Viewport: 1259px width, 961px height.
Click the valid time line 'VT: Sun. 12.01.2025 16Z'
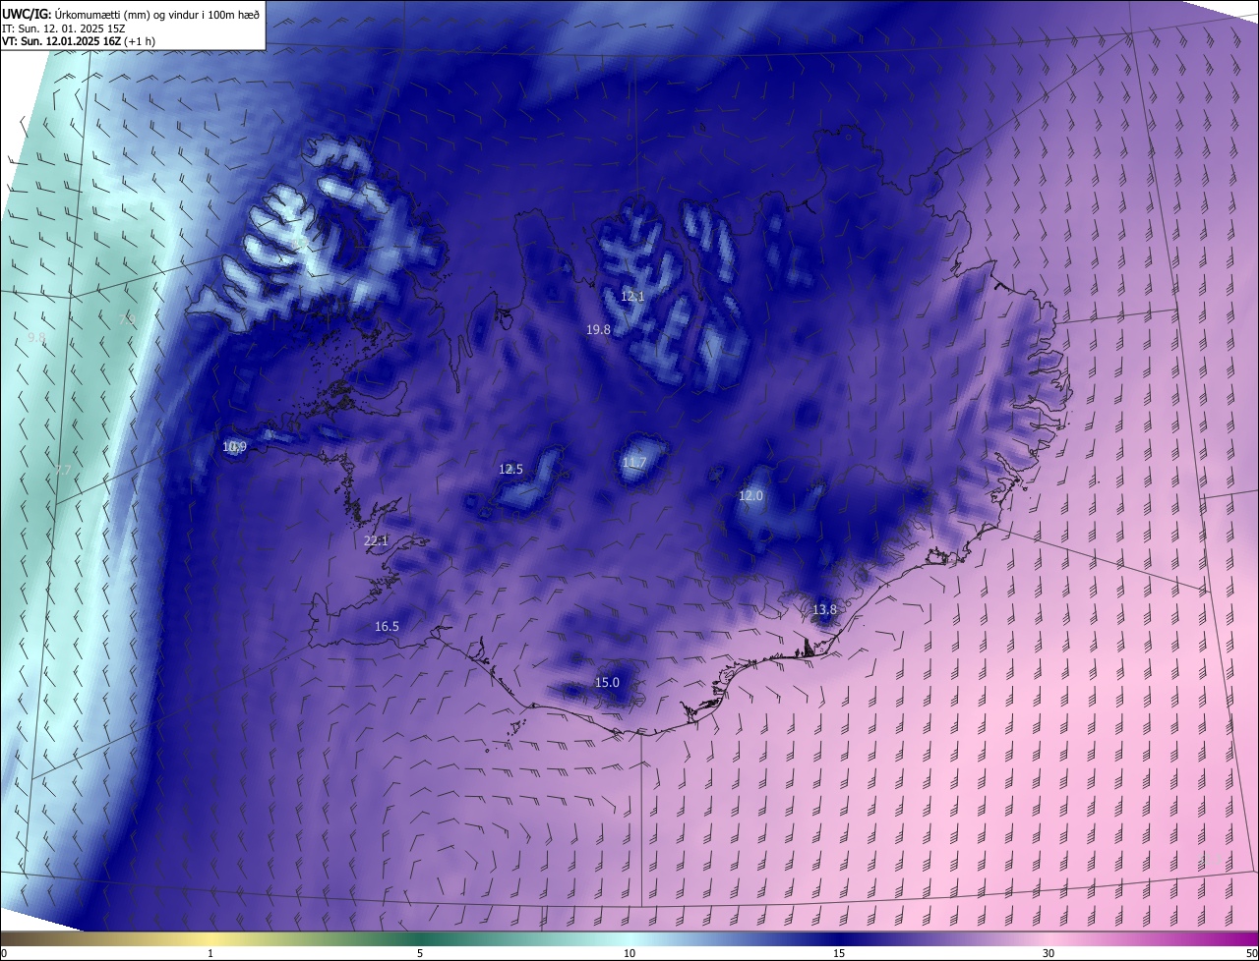pyautogui.click(x=60, y=41)
